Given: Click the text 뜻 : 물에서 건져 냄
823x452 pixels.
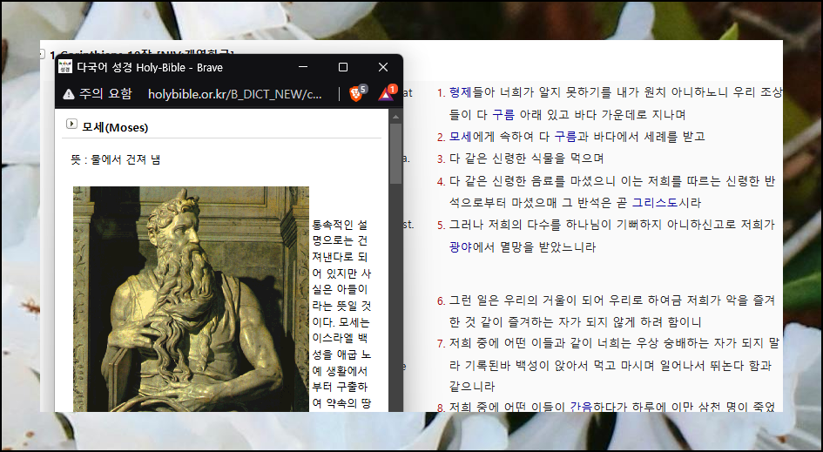Looking at the screenshot, I should point(116,159).
